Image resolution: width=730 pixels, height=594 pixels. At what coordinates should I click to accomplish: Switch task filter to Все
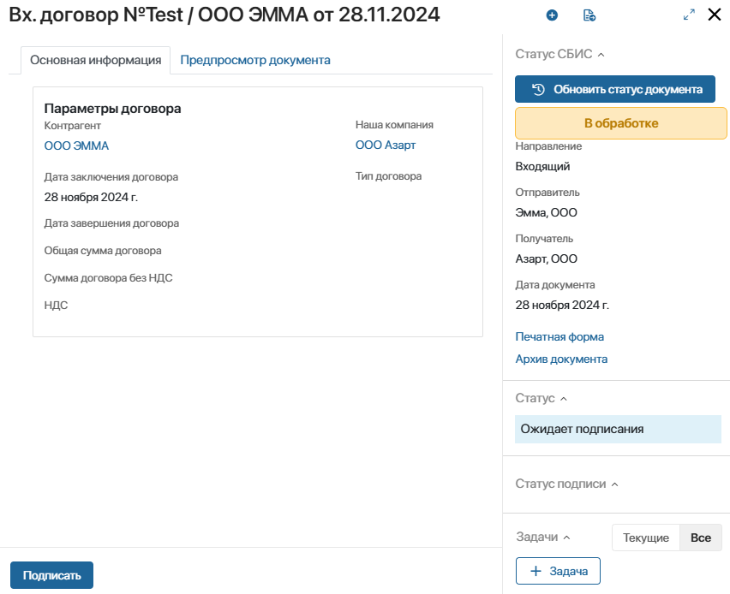tap(701, 538)
